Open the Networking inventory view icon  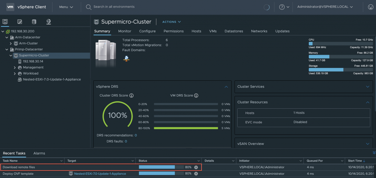[48, 22]
